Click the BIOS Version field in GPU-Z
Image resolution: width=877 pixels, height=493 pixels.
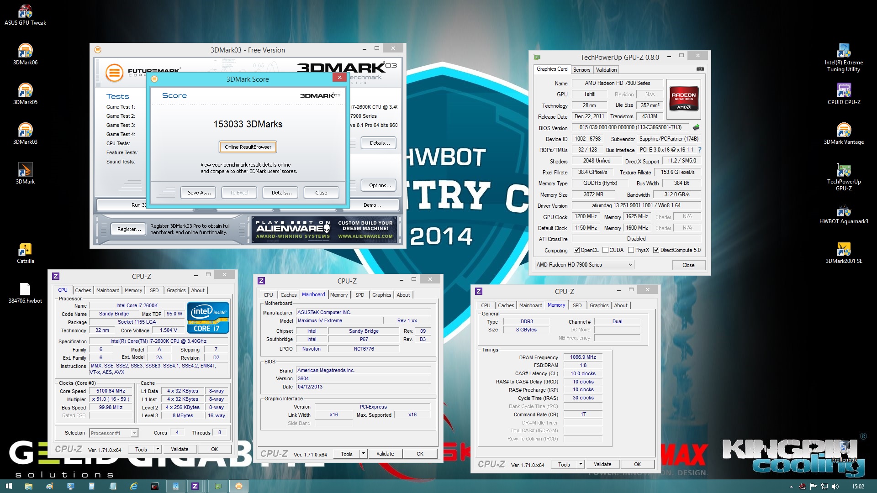click(630, 127)
